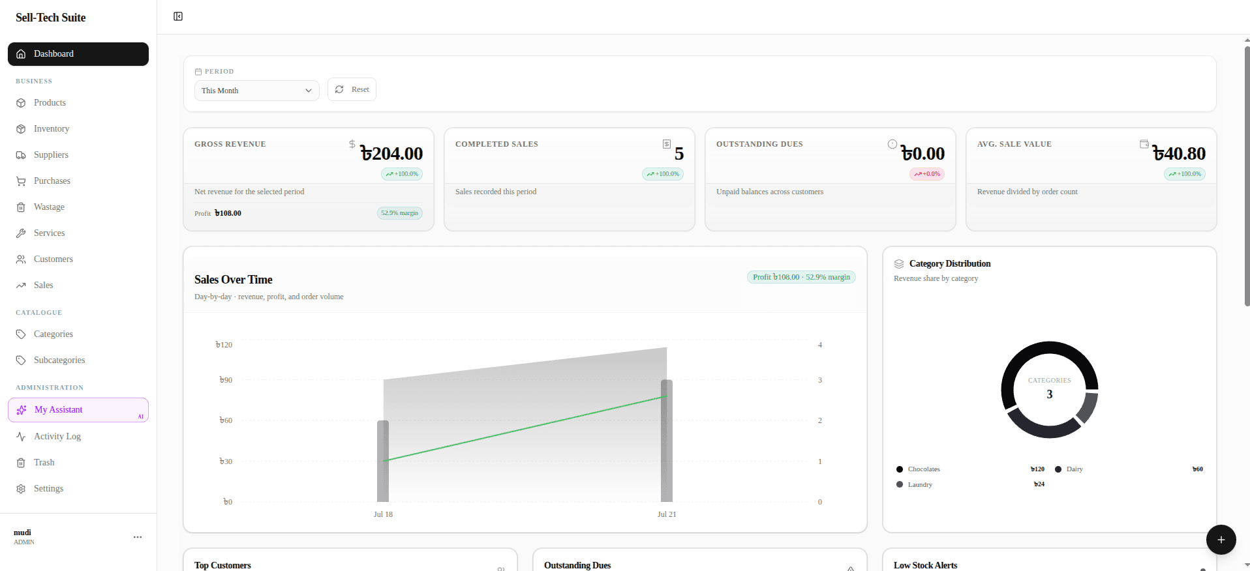Click the Activity Log pulse icon
Screen dimensions: 1250x571
(21, 437)
